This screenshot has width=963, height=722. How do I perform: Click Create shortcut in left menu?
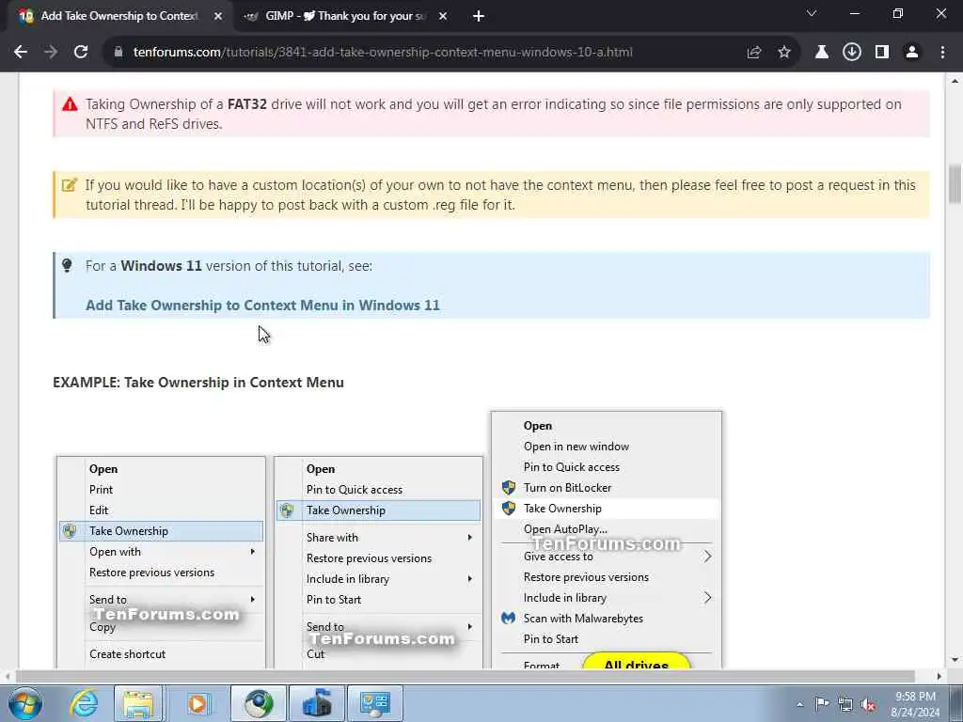(127, 654)
